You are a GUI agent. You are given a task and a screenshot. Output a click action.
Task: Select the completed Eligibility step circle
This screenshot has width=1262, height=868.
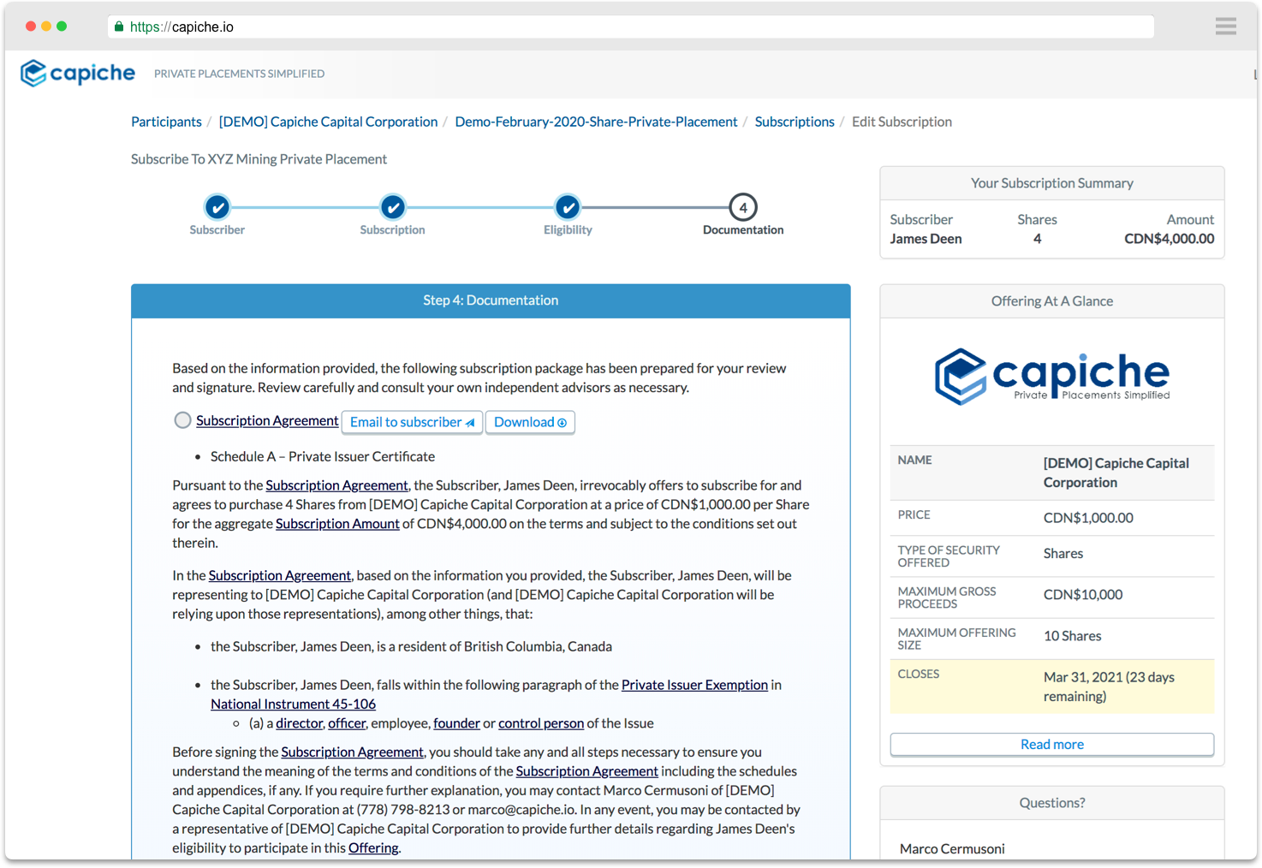pos(568,207)
